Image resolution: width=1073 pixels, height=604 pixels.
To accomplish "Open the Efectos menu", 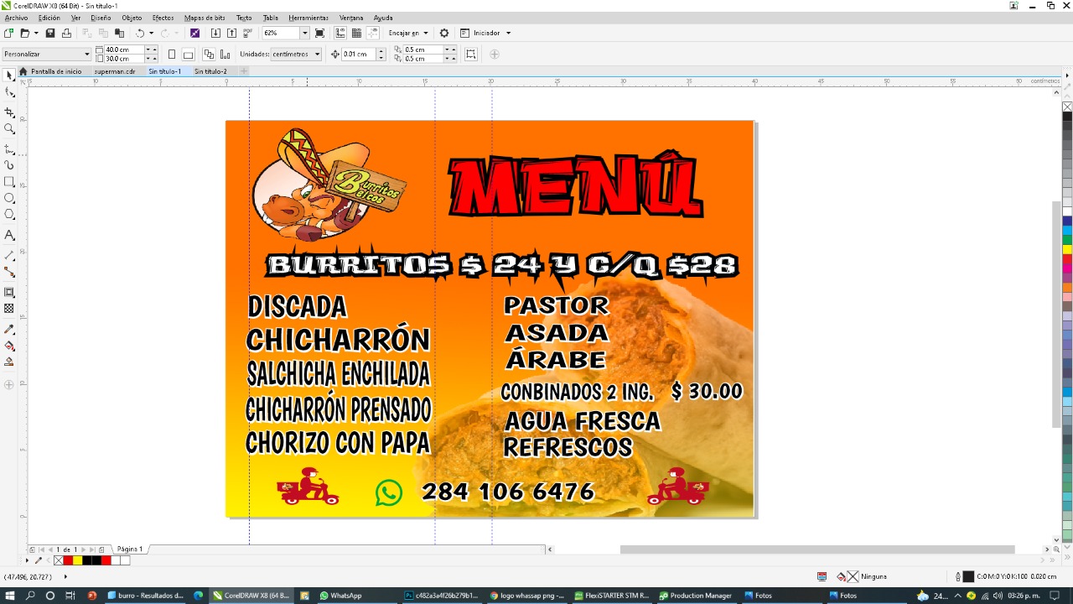I will (x=163, y=18).
